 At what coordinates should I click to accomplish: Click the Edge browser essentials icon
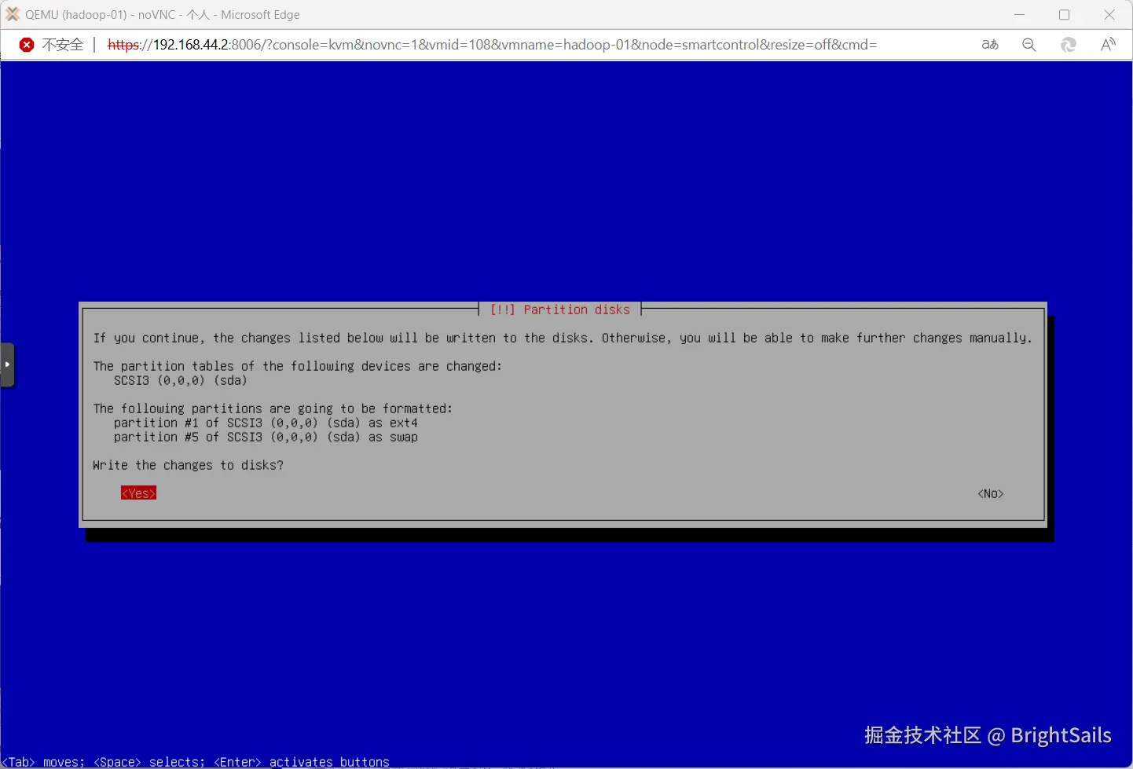pos(1069,45)
